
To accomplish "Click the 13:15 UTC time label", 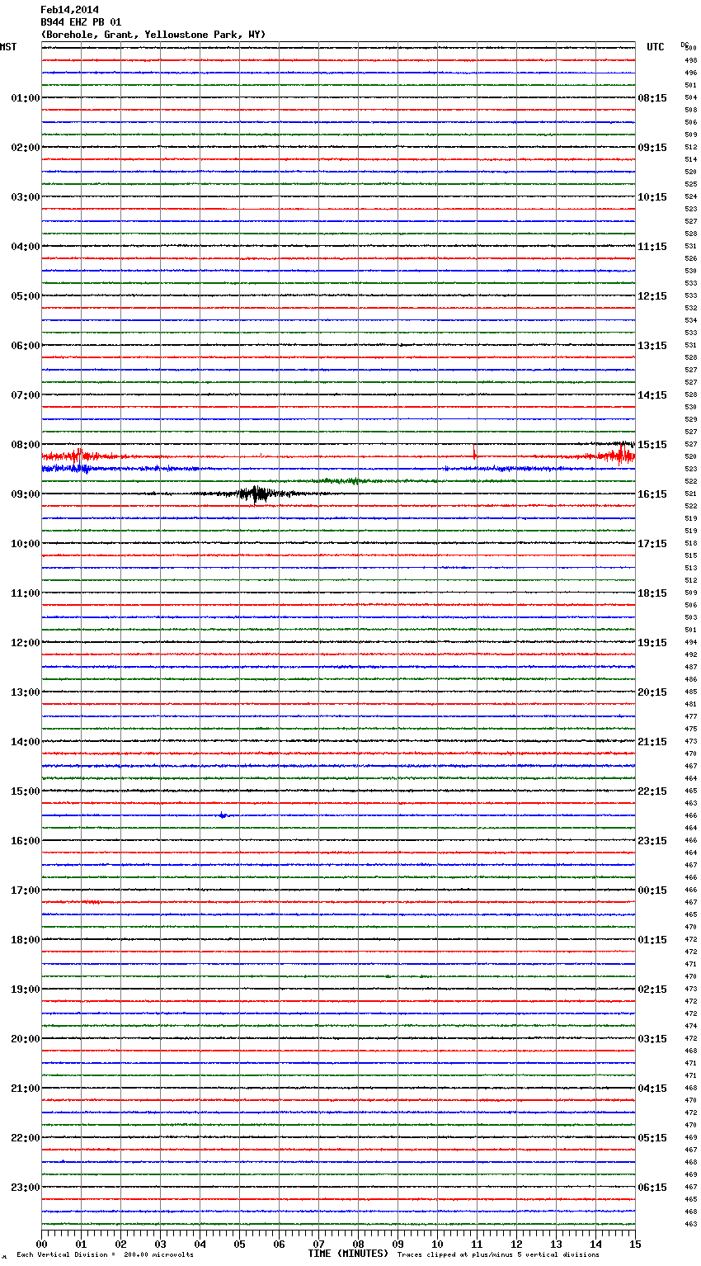I will pos(652,346).
